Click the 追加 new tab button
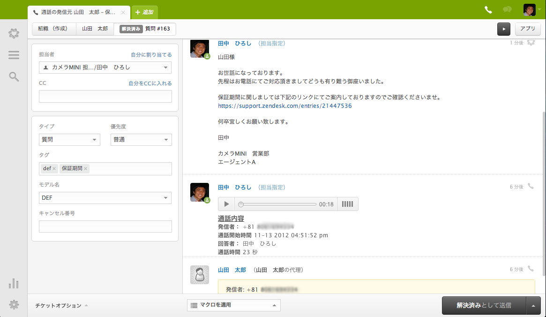Screen dimensions: 546x317 [144, 12]
